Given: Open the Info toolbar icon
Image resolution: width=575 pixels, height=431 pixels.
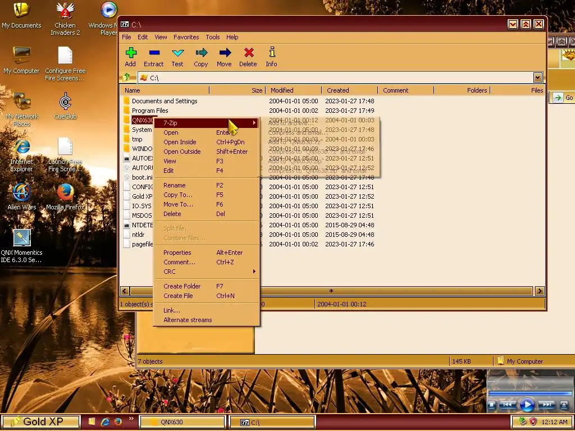Looking at the screenshot, I should (x=272, y=52).
